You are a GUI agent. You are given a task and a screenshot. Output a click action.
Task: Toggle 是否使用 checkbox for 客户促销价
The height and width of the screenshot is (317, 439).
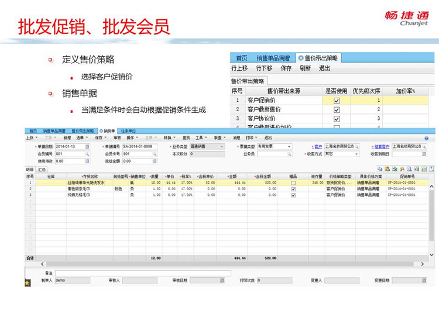point(337,101)
